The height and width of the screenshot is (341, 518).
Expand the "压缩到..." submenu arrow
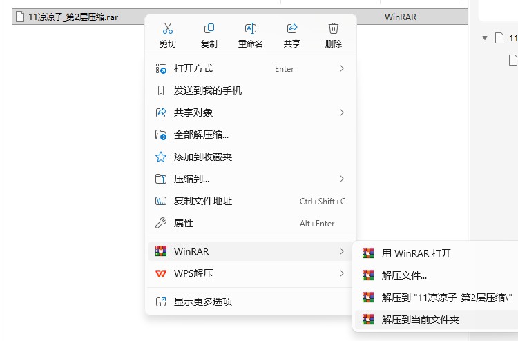tap(342, 179)
